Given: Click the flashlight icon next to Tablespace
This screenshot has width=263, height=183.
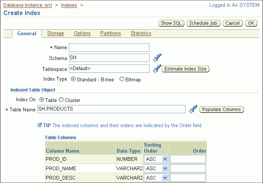Looking at the screenshot, I should point(157,69).
